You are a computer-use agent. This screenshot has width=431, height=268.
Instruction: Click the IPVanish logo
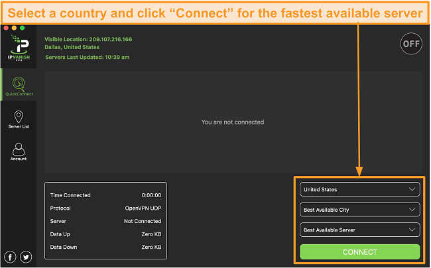click(x=19, y=48)
